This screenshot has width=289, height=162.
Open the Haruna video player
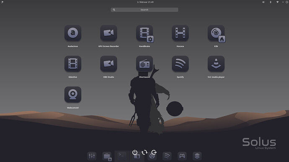click(x=180, y=33)
